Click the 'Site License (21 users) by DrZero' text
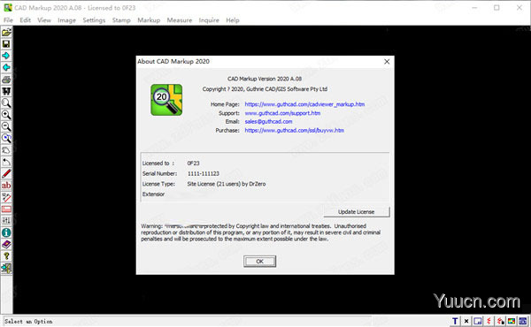Image resolution: width=531 pixels, height=327 pixels. [227, 184]
